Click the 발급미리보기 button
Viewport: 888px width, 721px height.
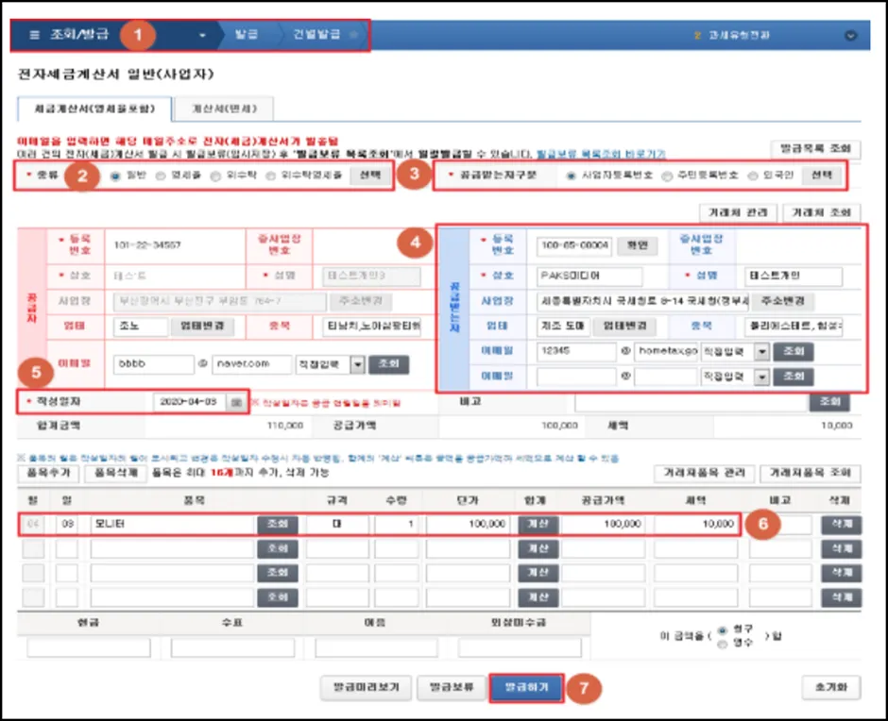(366, 688)
